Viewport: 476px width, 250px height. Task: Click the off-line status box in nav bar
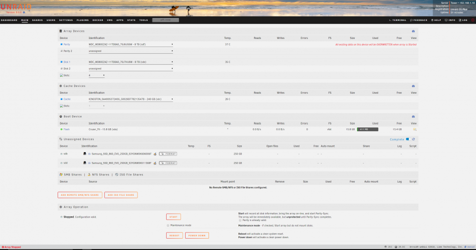(x=166, y=20)
